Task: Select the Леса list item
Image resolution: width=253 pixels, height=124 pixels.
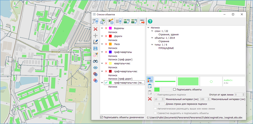Action: (117, 44)
